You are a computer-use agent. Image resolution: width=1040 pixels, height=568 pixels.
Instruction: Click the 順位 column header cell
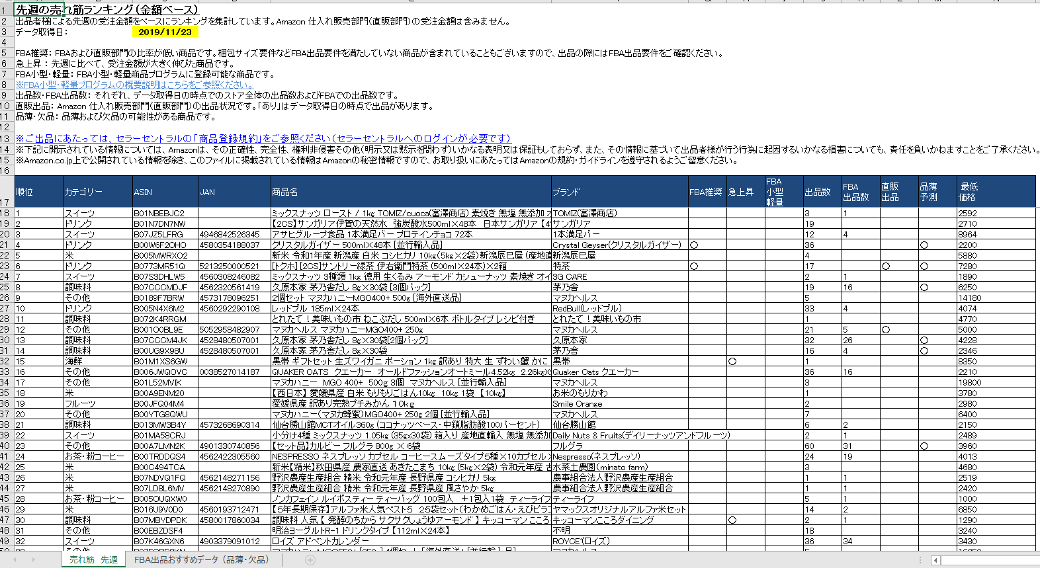coord(38,192)
